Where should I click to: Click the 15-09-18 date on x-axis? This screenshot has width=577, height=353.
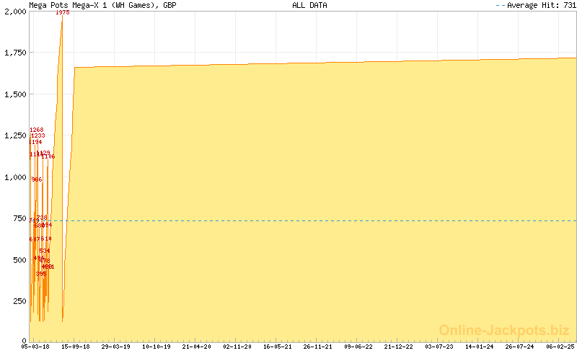[76, 347]
